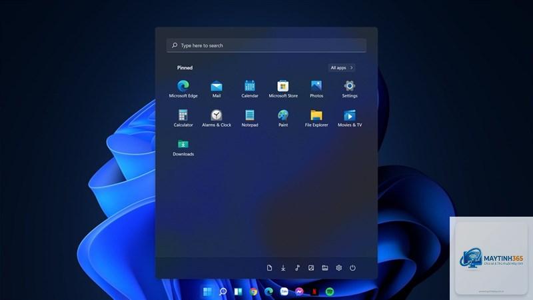Open Spotify from the taskbar
The width and height of the screenshot is (533, 300).
(x=330, y=291)
